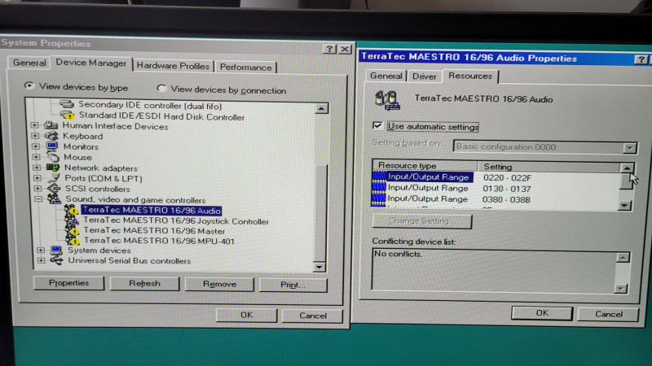This screenshot has height=366, width=652.
Task: Open the Resources tab
Action: tap(470, 76)
